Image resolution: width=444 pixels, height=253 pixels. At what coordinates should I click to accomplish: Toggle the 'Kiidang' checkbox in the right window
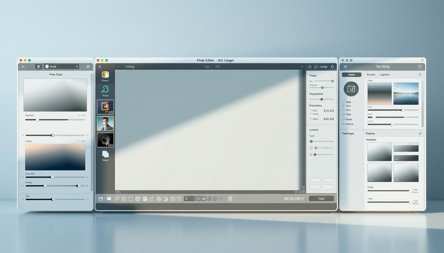[344, 124]
